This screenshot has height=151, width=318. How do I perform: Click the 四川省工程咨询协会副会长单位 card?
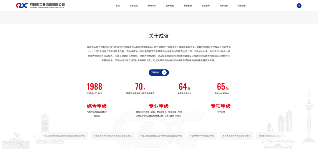point(236,136)
